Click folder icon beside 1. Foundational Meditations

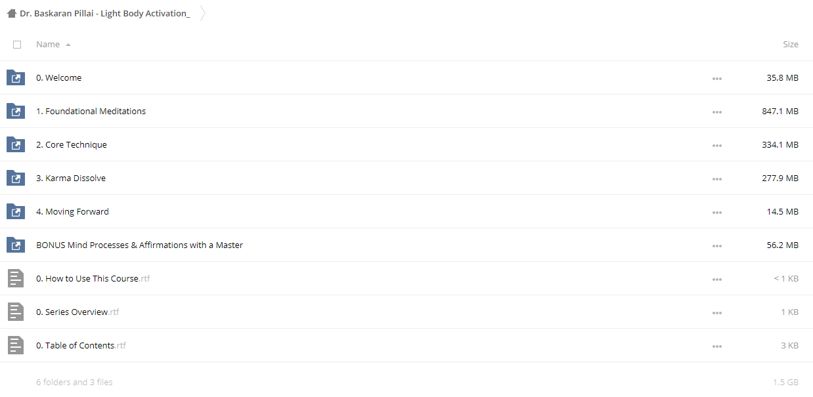[16, 111]
